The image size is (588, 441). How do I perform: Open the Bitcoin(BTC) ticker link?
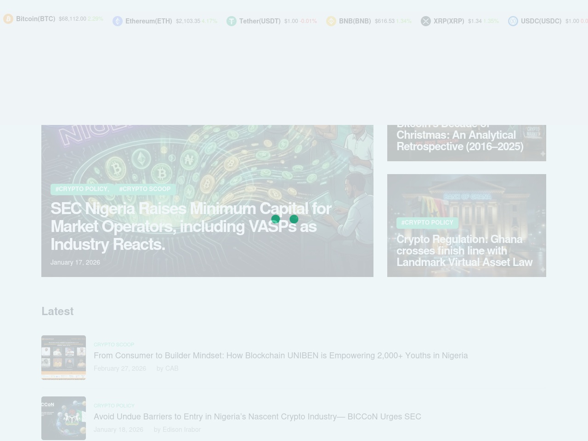coord(35,19)
